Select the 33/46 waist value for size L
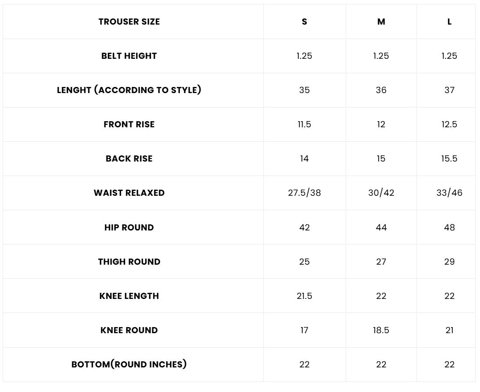Image resolution: width=480 pixels, height=392 pixels. point(449,193)
